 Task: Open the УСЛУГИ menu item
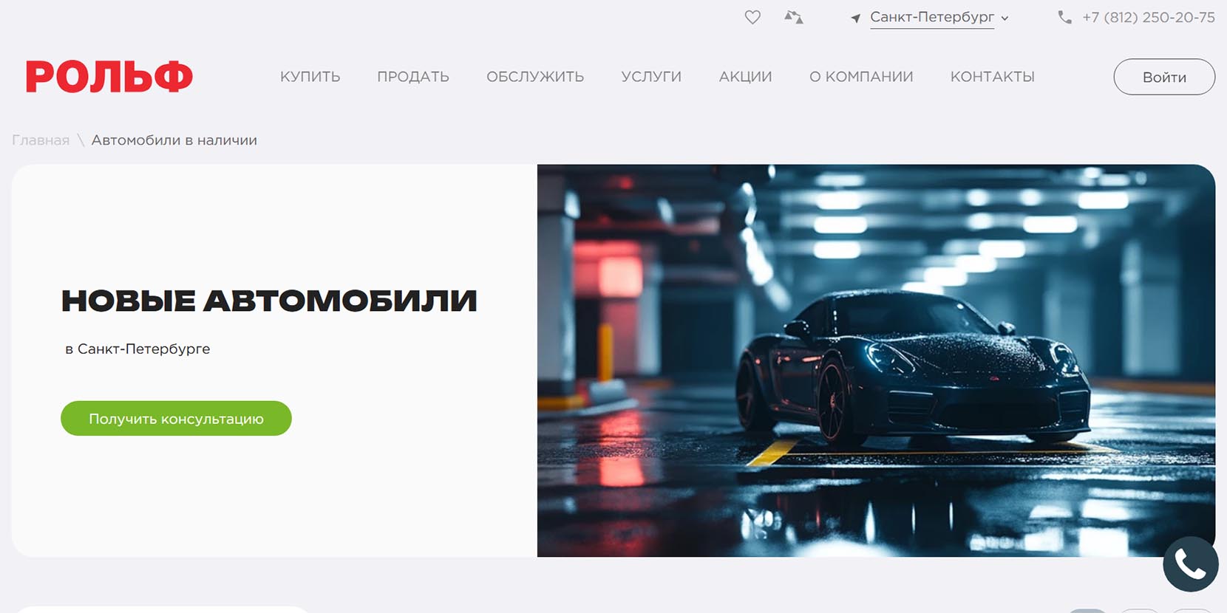(x=651, y=77)
